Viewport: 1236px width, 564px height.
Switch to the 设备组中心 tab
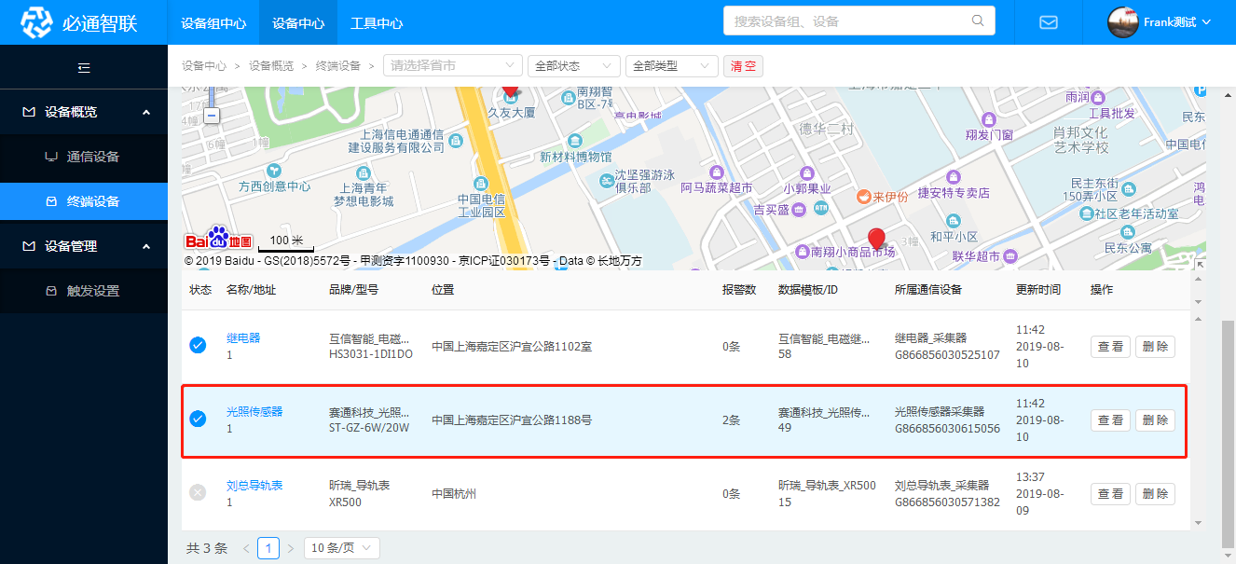point(213,22)
